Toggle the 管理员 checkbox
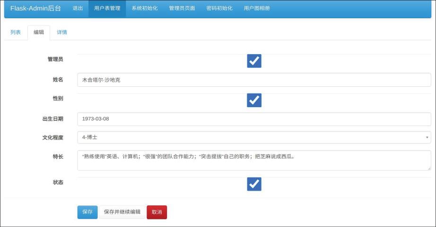 (x=254, y=61)
